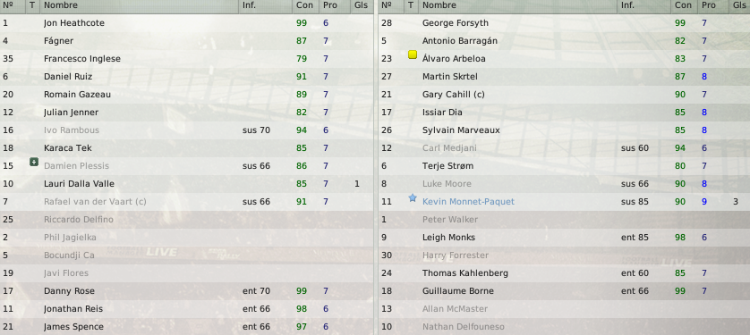
Task: Click Martin Skrtel's name
Action: pos(449,76)
